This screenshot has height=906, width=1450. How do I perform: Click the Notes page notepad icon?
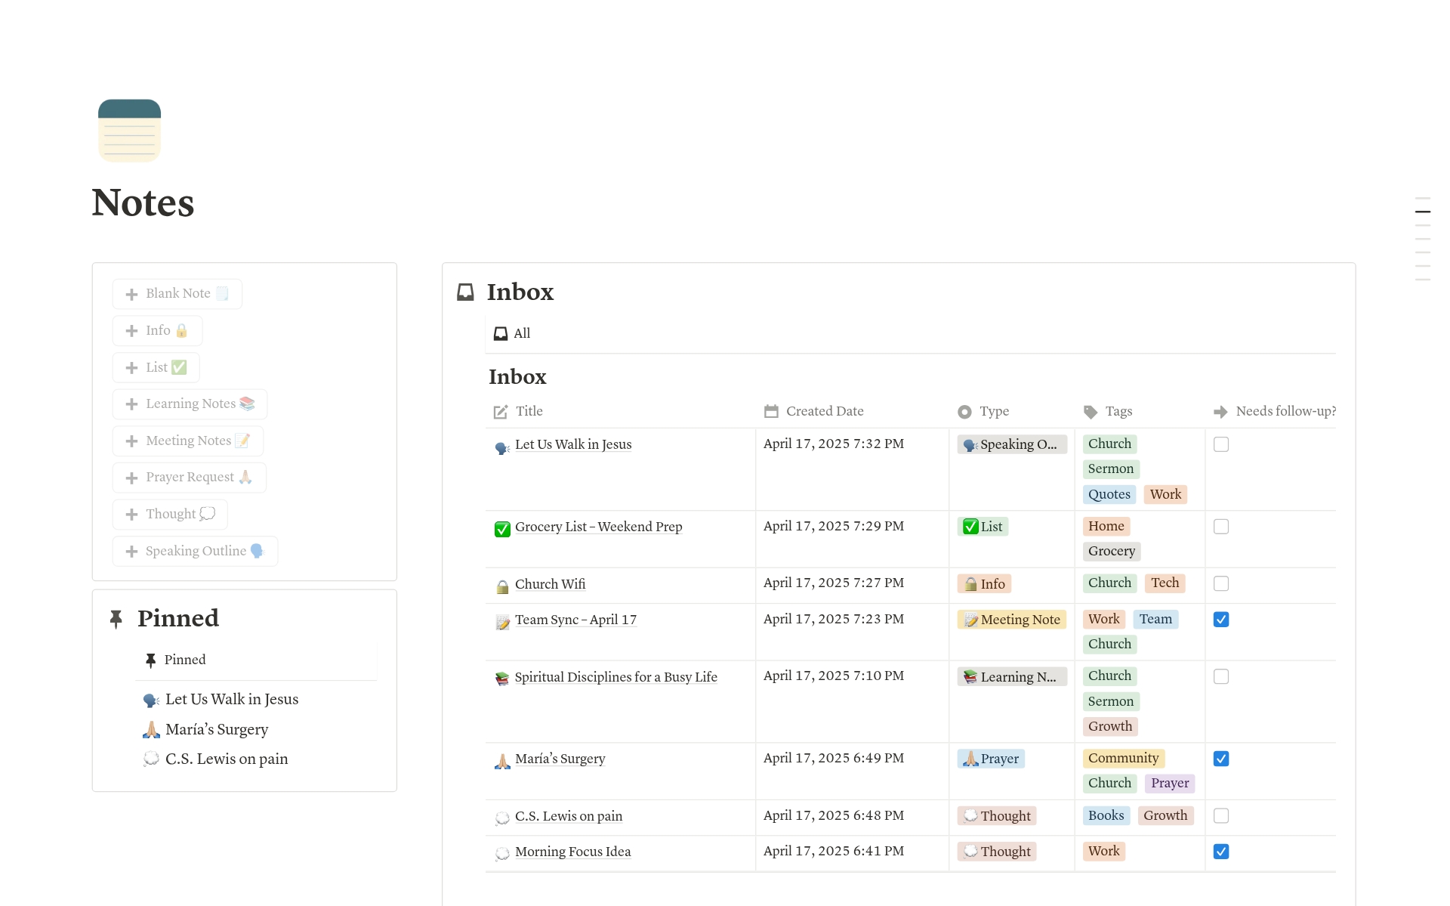tap(129, 130)
